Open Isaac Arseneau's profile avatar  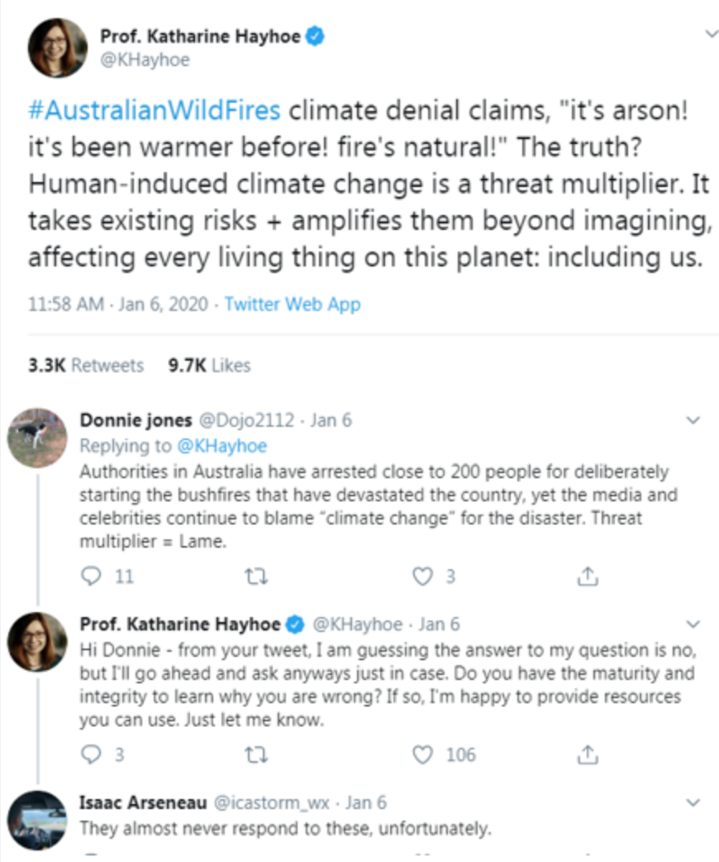38,815
